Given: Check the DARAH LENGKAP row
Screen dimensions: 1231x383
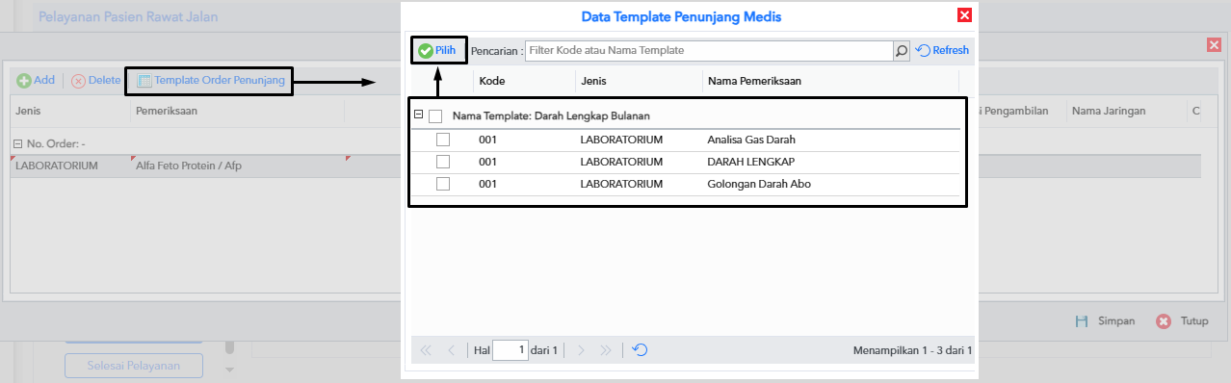Looking at the screenshot, I should pos(443,162).
